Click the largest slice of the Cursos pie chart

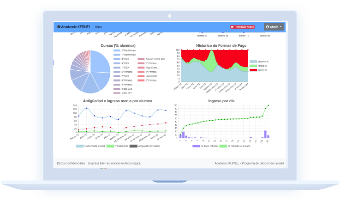pyautogui.click(x=99, y=62)
